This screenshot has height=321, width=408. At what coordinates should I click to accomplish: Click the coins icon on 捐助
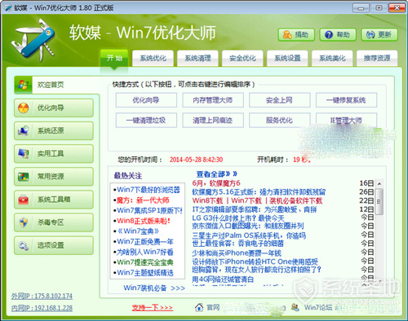tap(287, 35)
